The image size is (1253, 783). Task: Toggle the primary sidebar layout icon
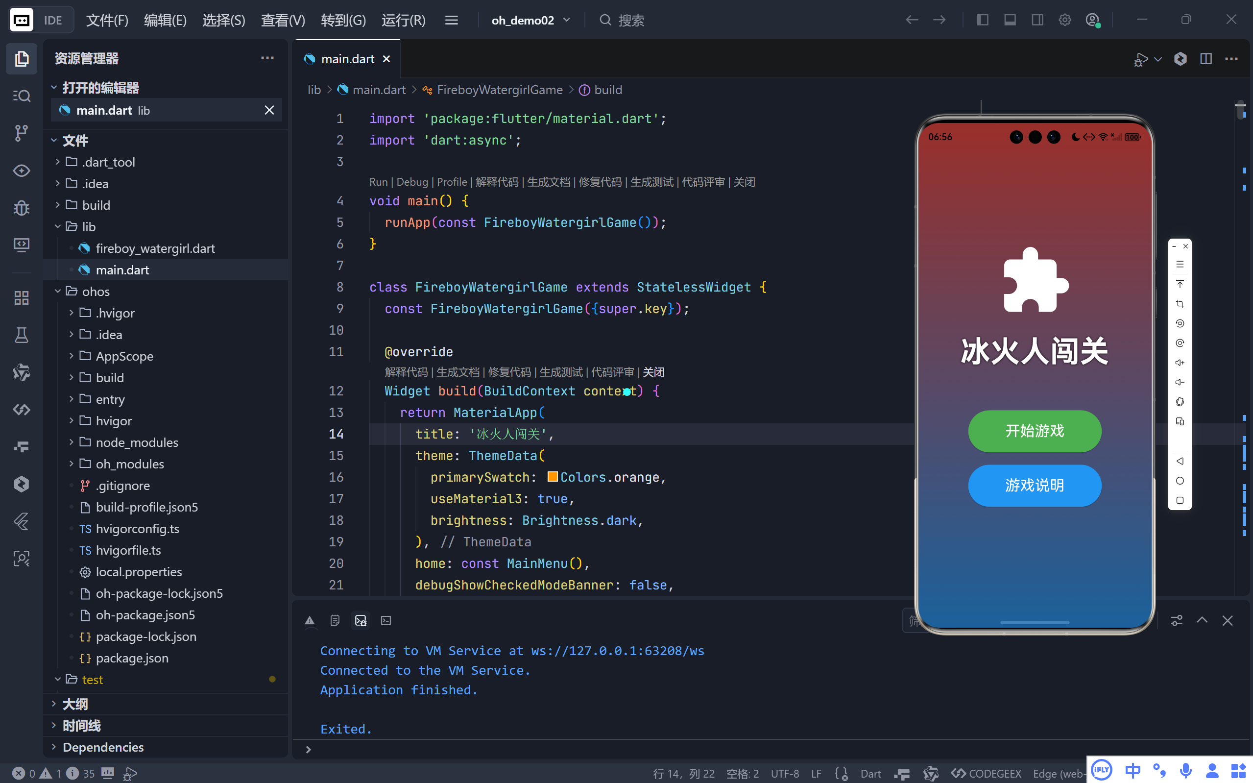click(x=982, y=20)
